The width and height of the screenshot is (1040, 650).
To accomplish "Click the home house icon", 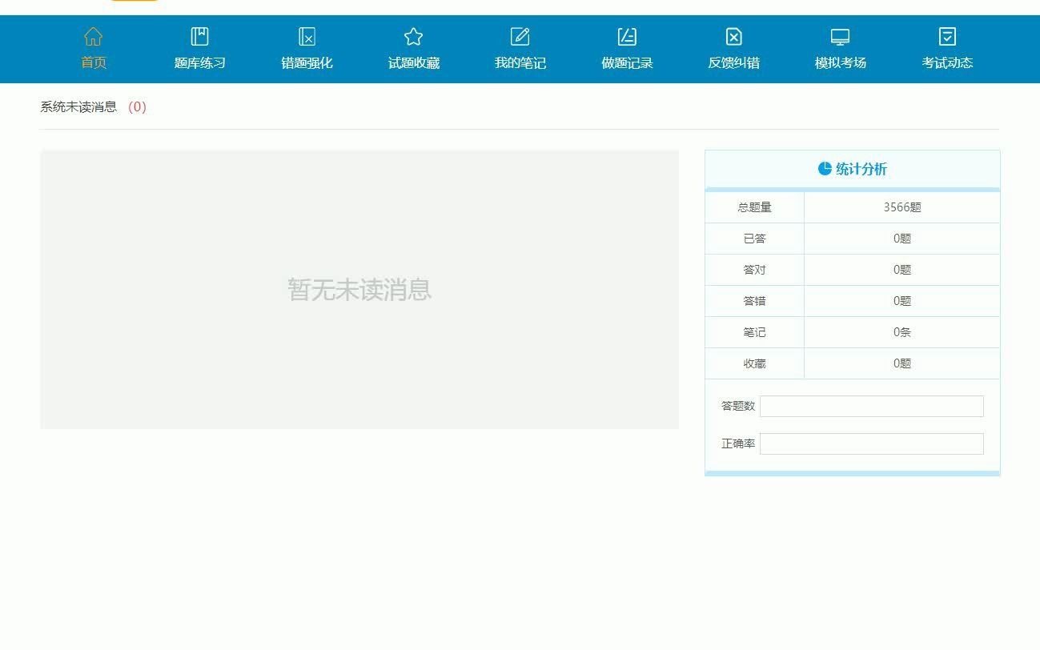I will [93, 36].
